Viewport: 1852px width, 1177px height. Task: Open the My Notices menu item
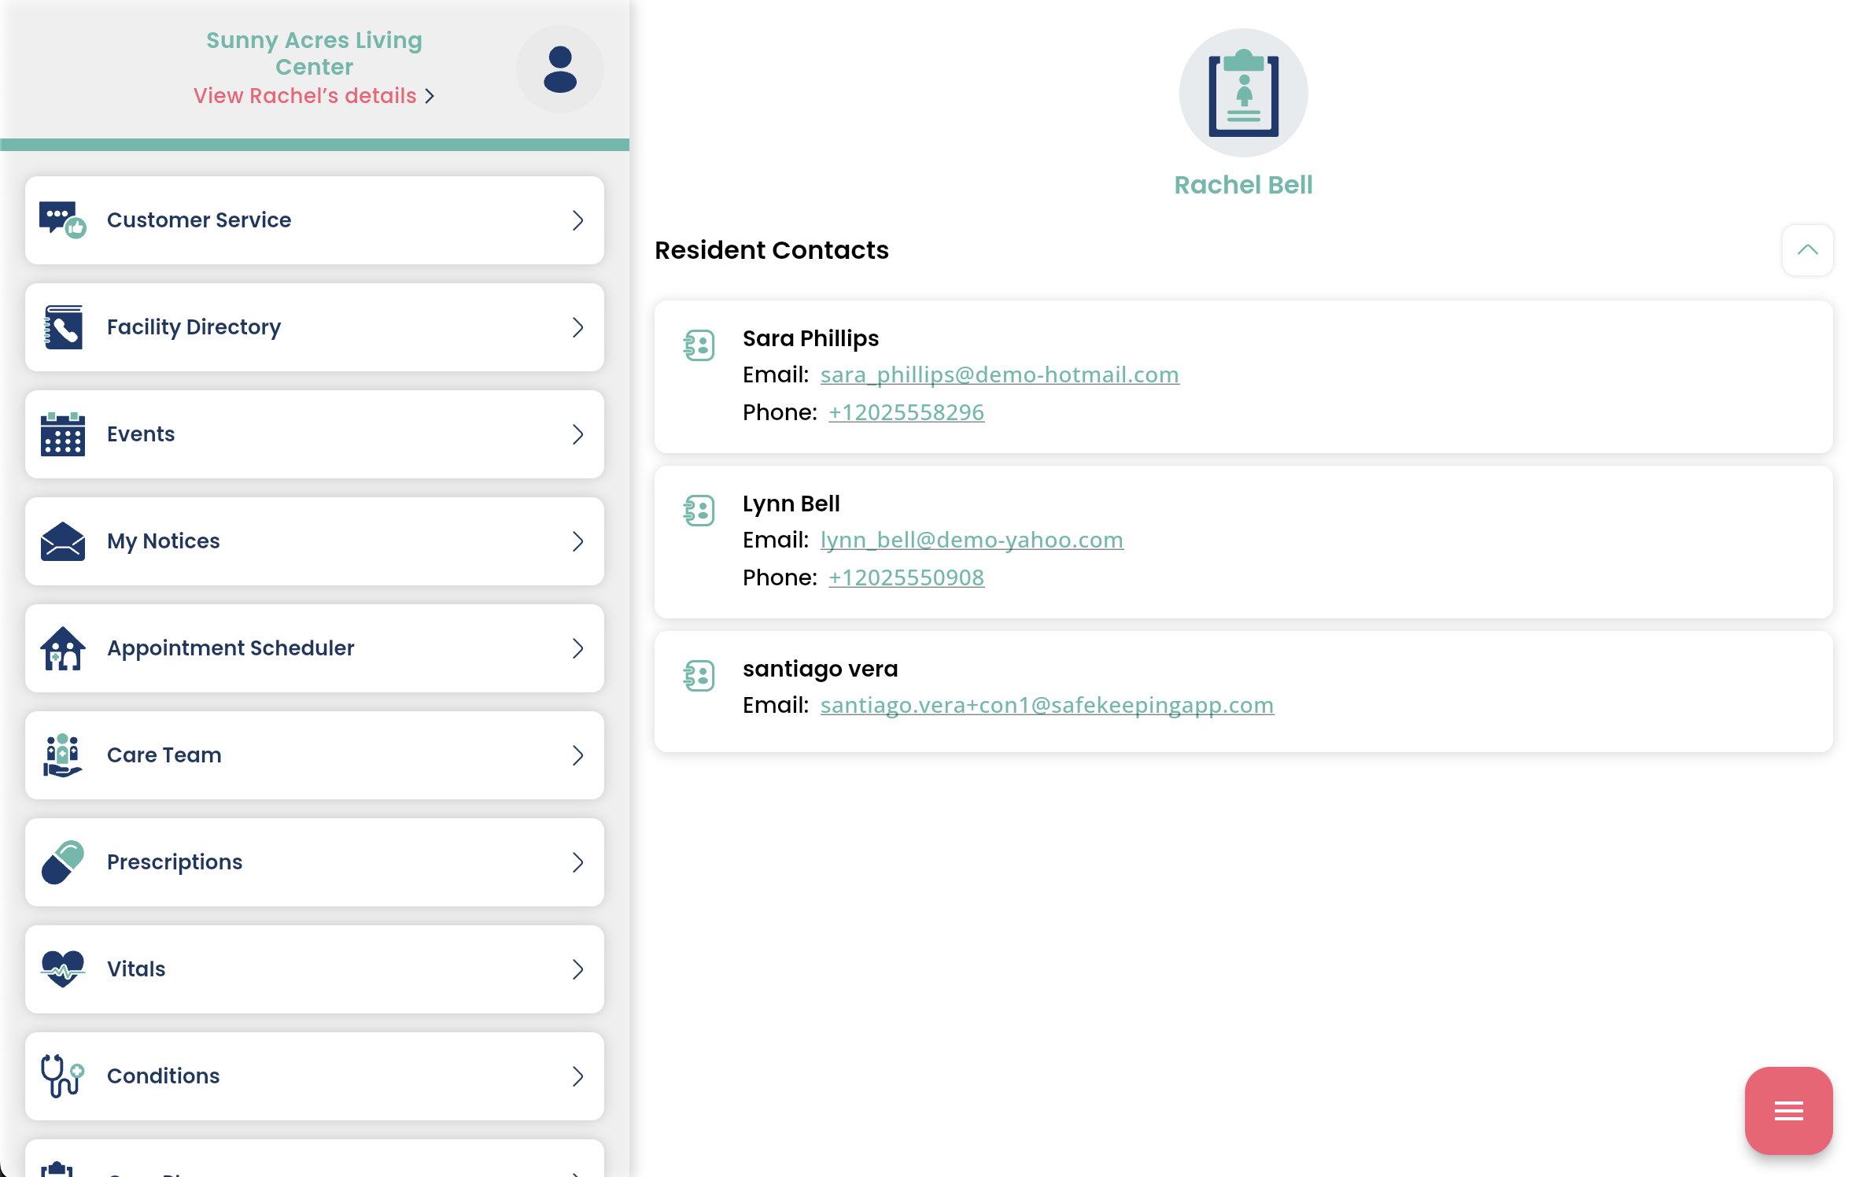click(315, 541)
